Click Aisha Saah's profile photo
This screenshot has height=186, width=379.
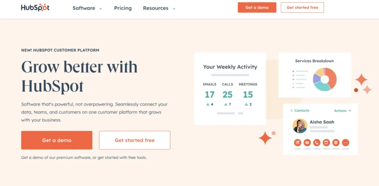pos(300,126)
